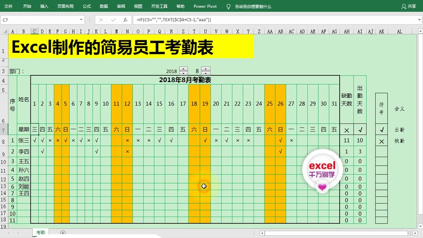Open the 数据 ribbon tab
This screenshot has height=238, width=423.
104,6
